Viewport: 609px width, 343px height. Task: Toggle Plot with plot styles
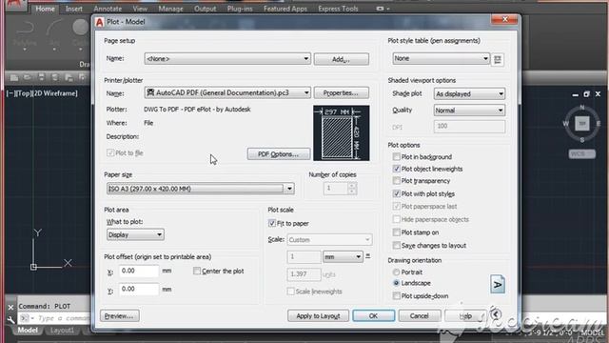(x=396, y=193)
